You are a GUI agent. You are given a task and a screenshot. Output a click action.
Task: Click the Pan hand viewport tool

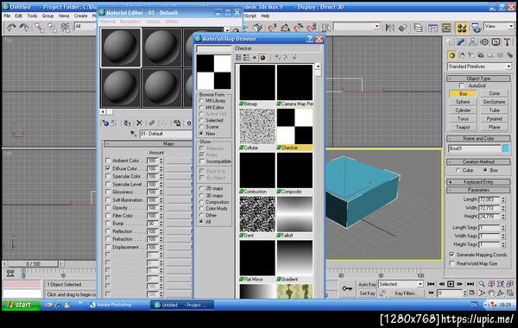tap(491, 293)
